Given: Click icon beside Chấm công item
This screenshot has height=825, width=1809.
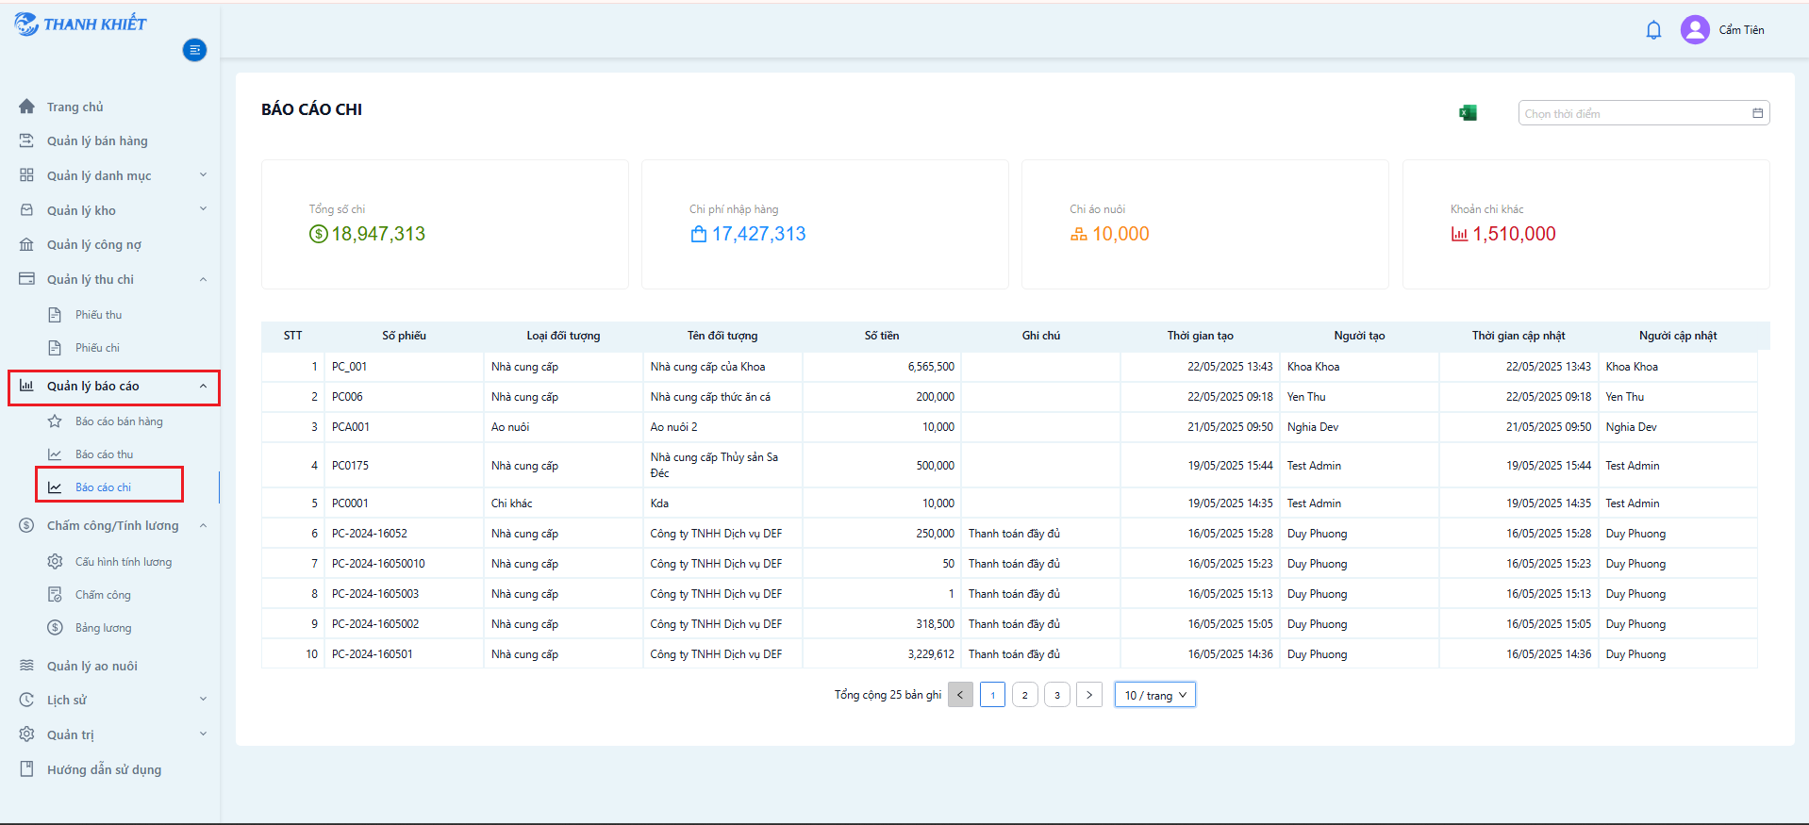Looking at the screenshot, I should point(55,595).
